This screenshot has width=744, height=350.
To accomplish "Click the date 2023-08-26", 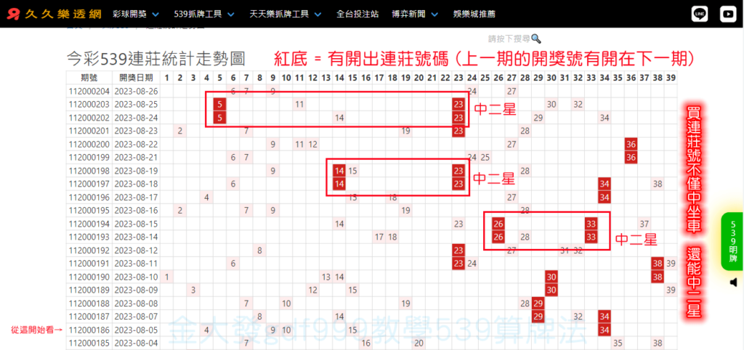I will pyautogui.click(x=136, y=91).
